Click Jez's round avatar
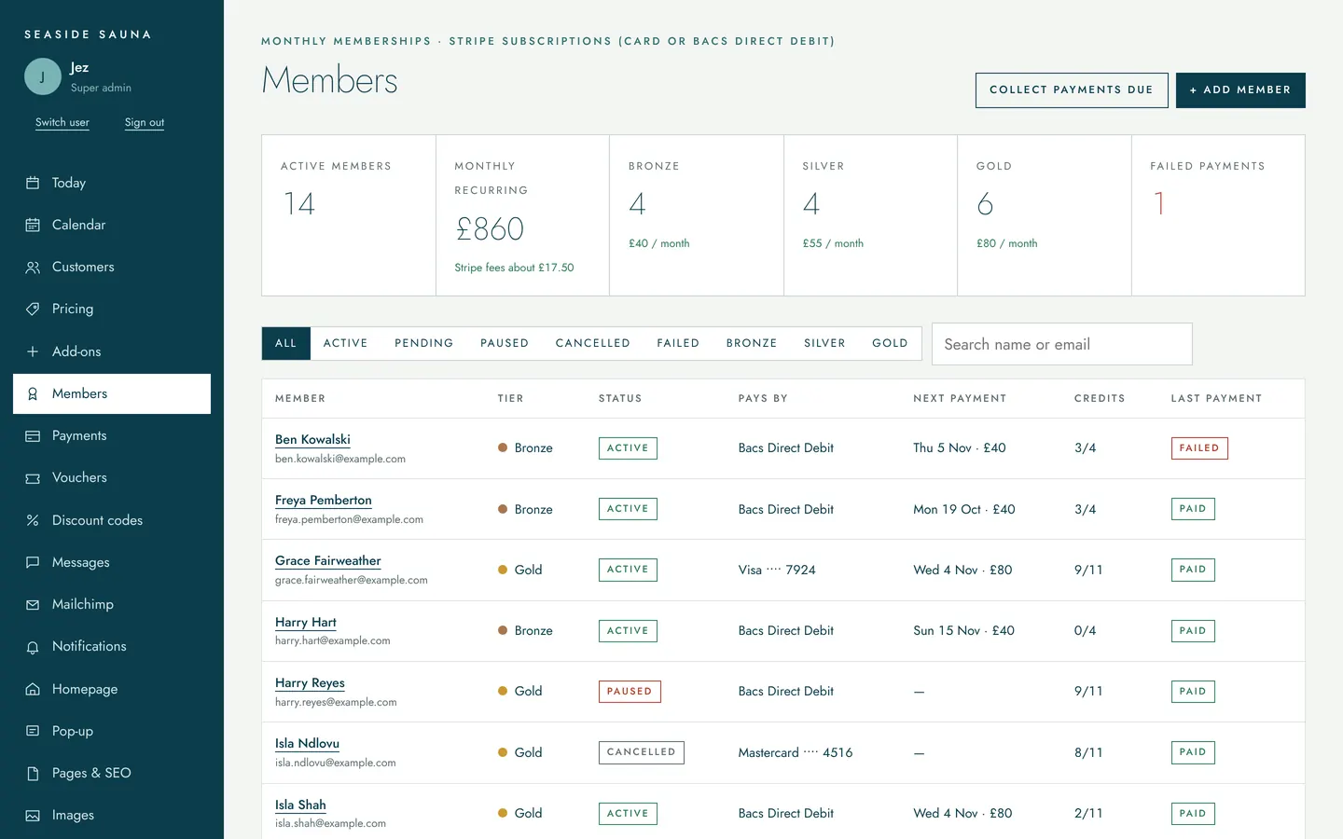Image resolution: width=1343 pixels, height=839 pixels. pos(43,76)
